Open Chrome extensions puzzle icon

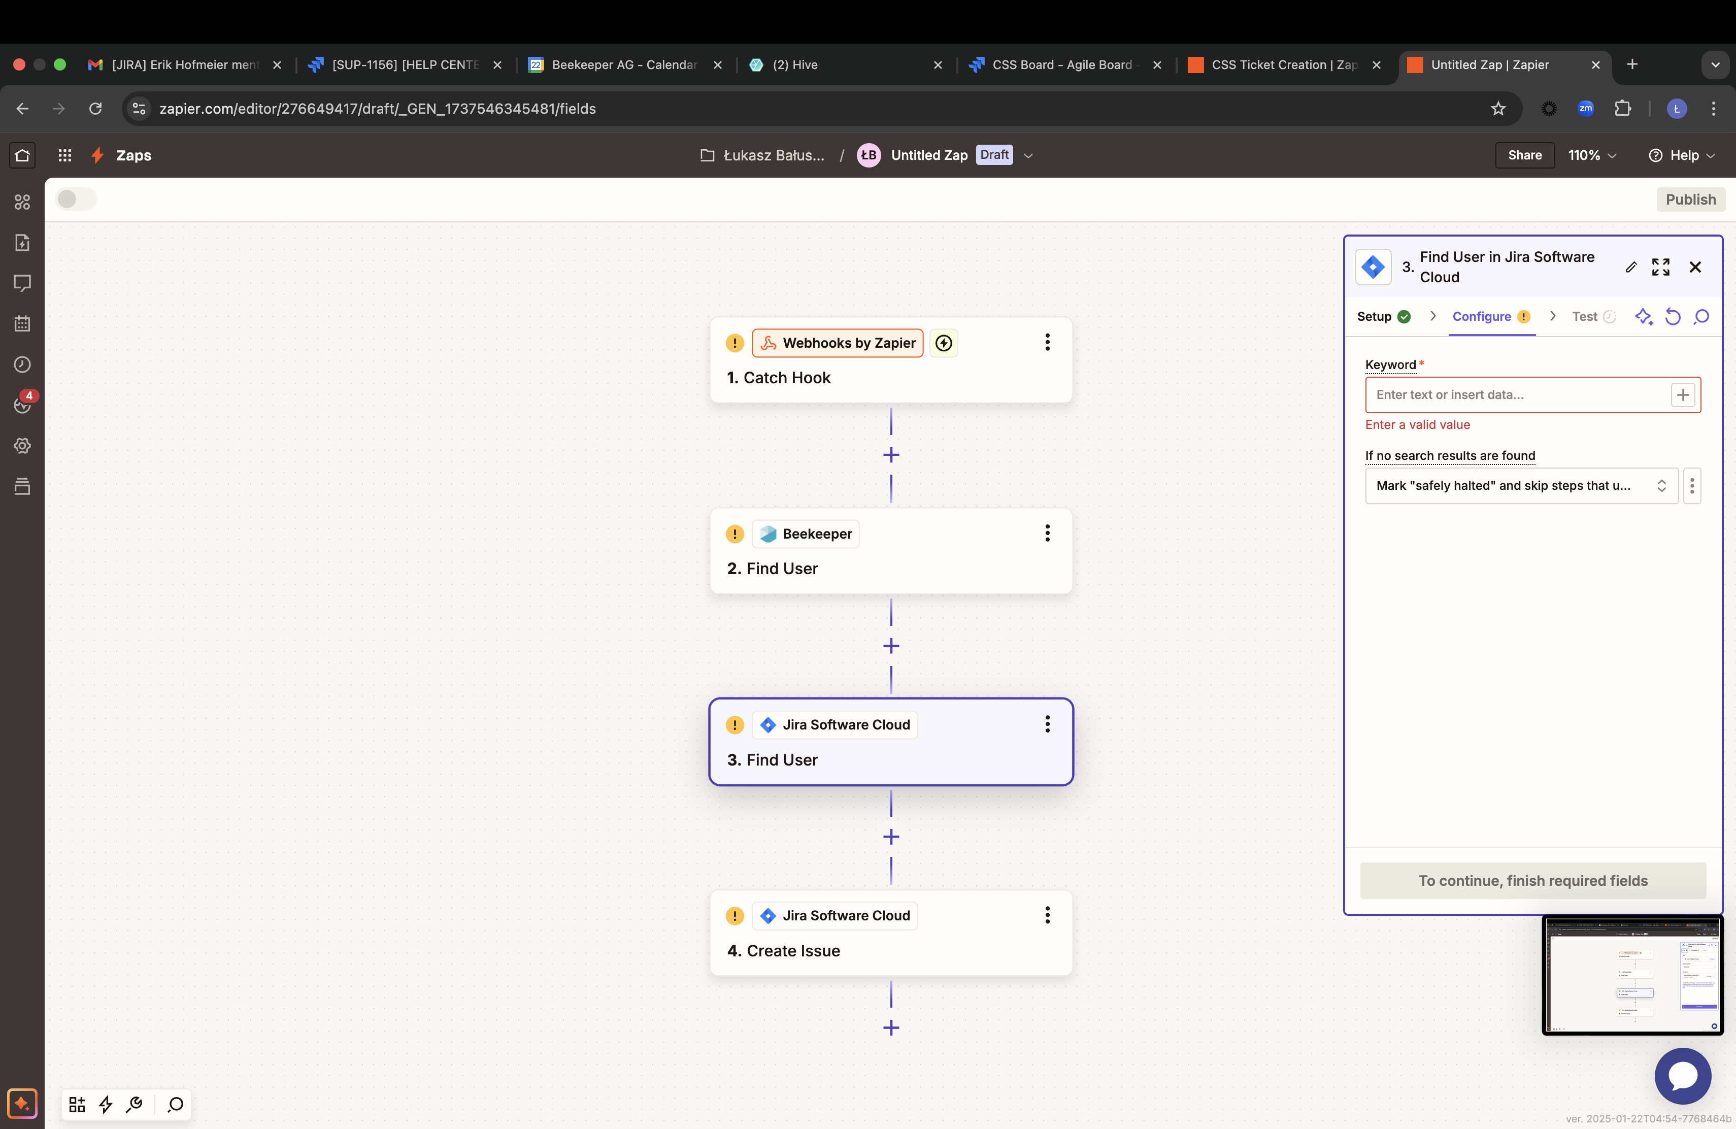[x=1622, y=109]
